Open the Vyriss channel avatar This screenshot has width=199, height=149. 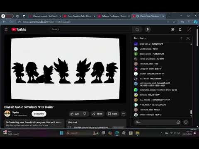7,114
